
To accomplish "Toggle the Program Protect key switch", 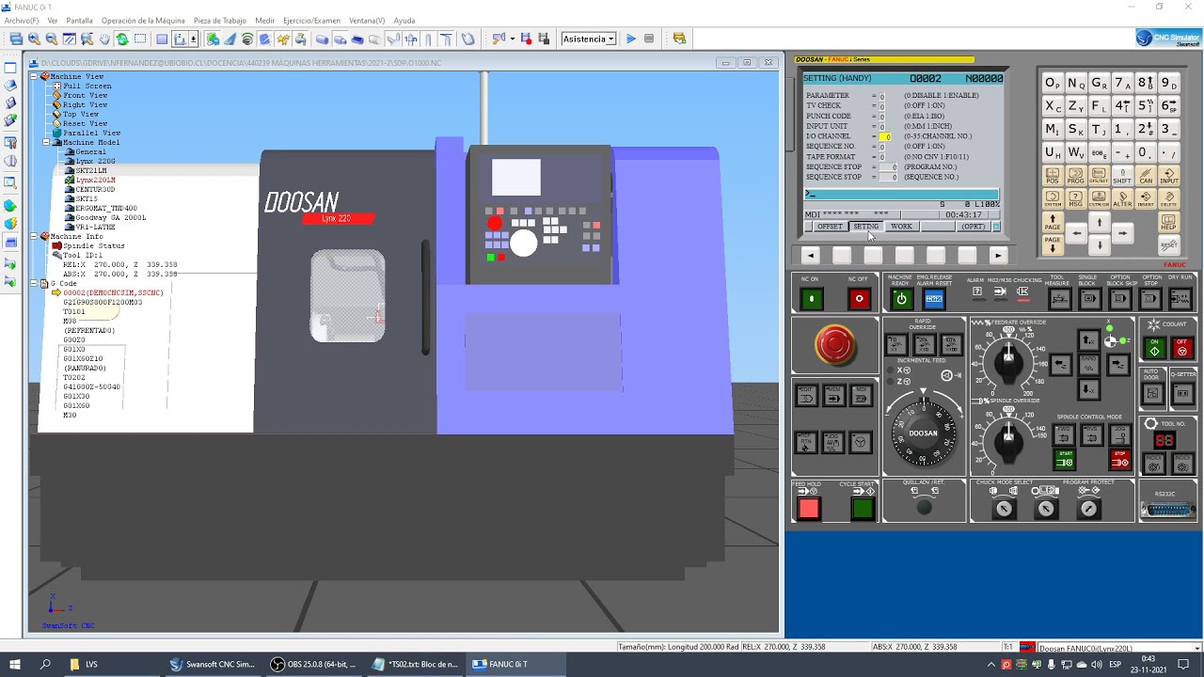I will [1088, 509].
